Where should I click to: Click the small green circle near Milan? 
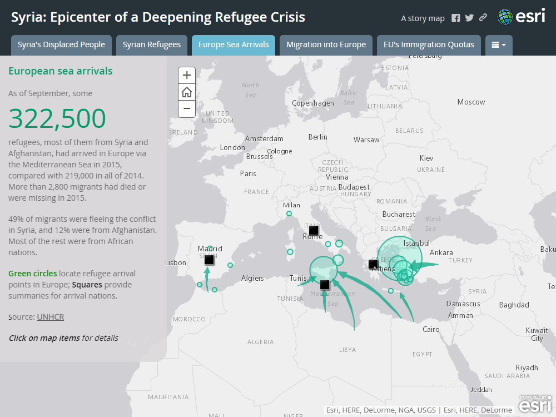289,214
